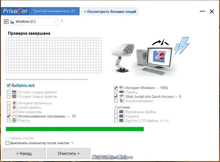Check the Временные файлы checkbox
Image resolution: width=220 pixels, height=162 pixels.
116,111
